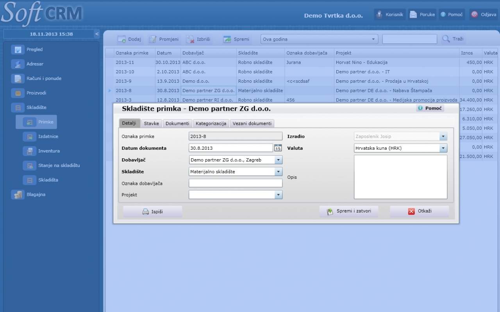Click into the Oznaka dobavljača text field
The height and width of the screenshot is (312, 500).
click(235, 183)
